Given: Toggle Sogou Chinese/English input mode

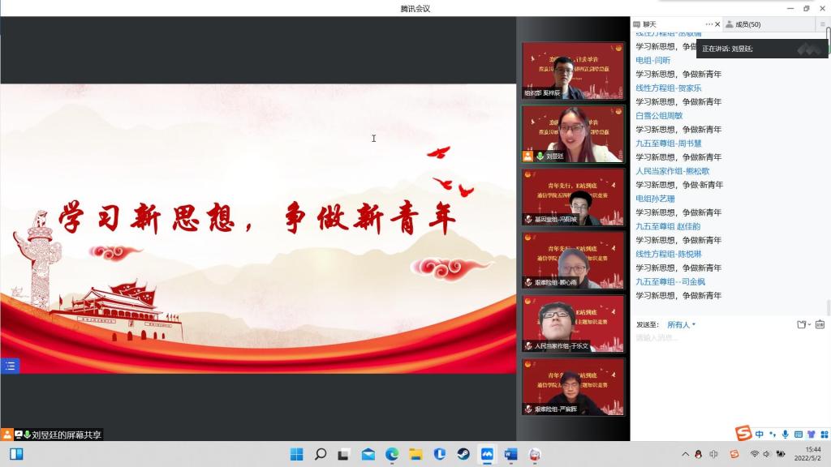Looking at the screenshot, I should [x=760, y=434].
